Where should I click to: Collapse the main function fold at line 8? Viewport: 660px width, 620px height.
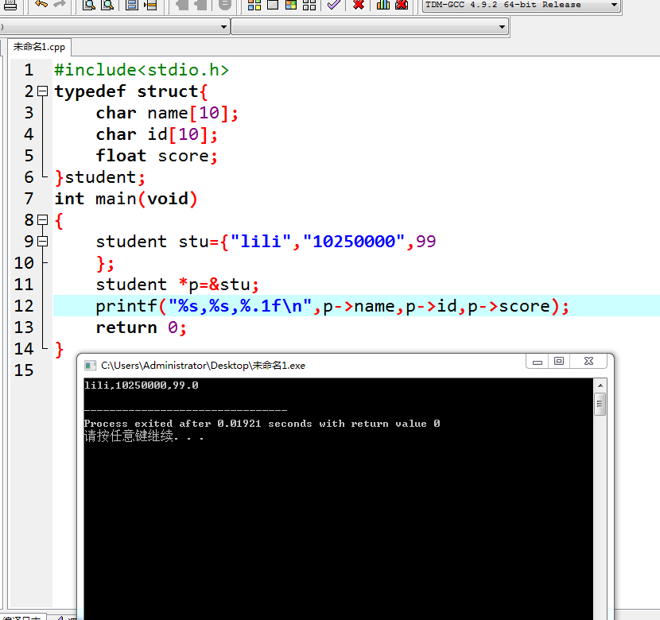(42, 219)
